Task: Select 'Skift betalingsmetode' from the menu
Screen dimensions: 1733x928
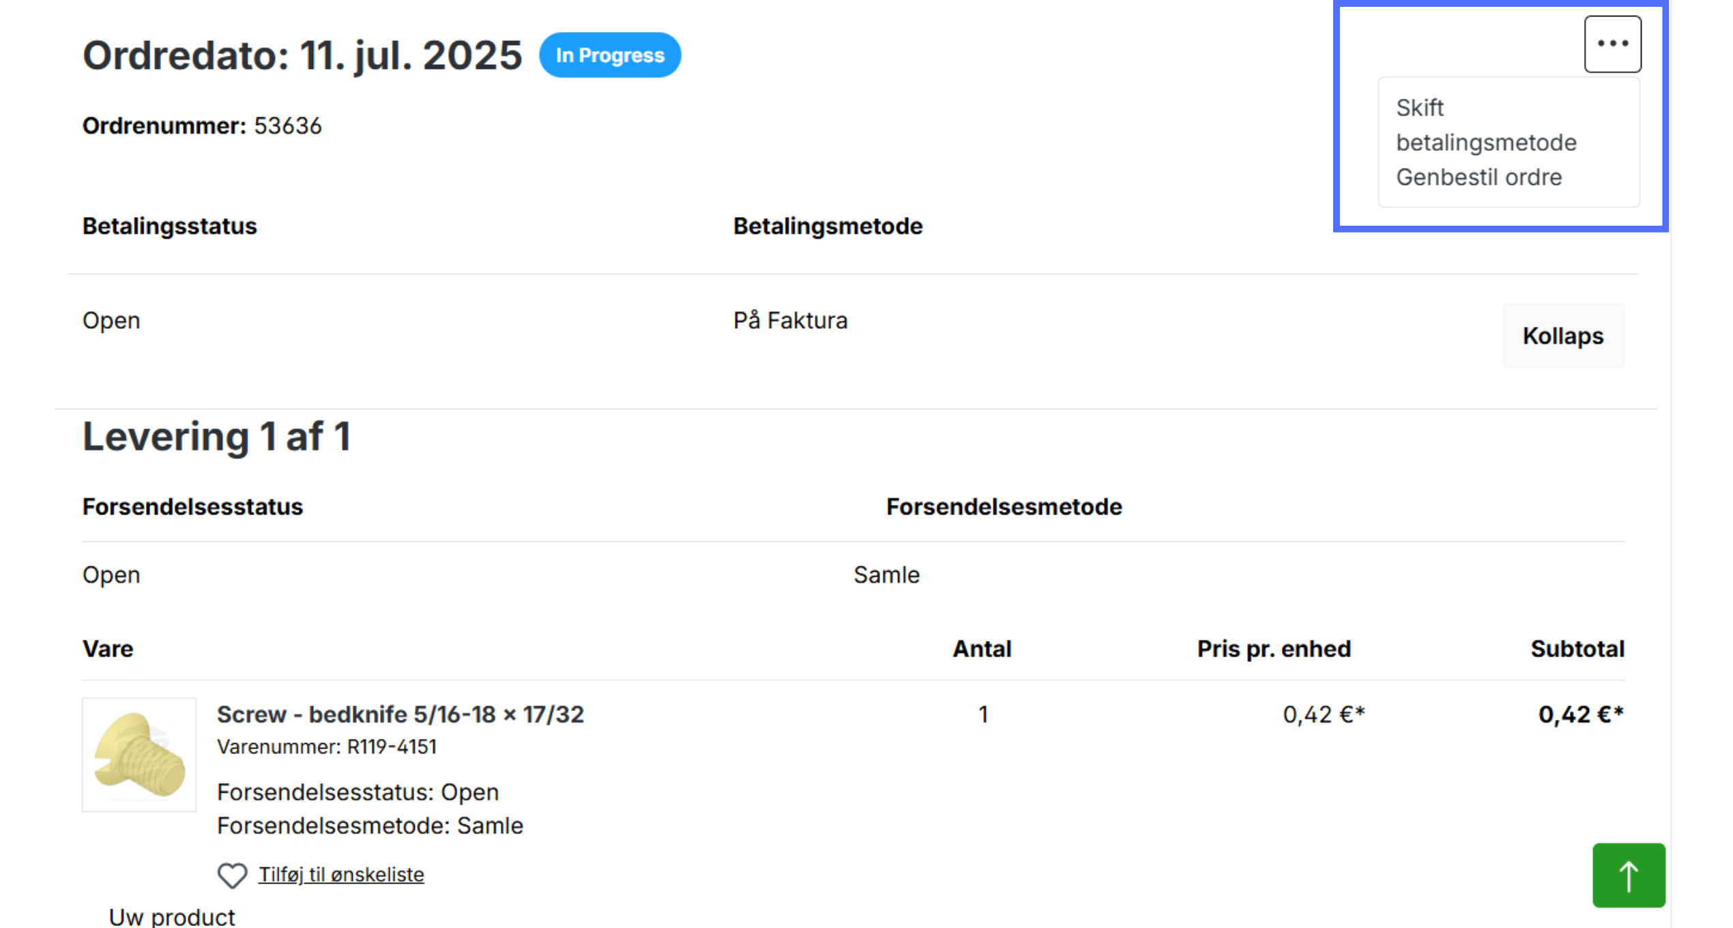Action: (1486, 125)
